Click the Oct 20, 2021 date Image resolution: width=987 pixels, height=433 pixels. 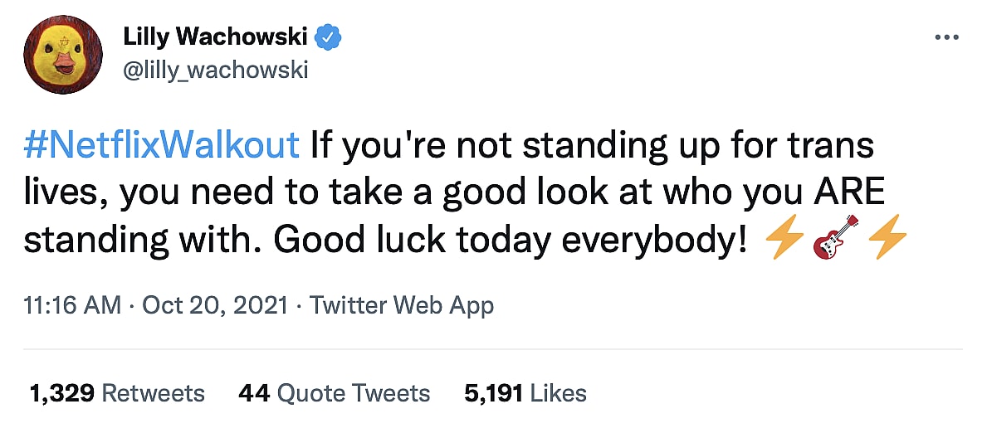pyautogui.click(x=215, y=306)
